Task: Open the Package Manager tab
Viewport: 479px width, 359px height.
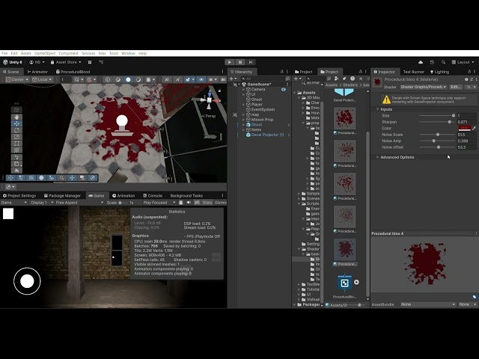Action: [x=62, y=196]
